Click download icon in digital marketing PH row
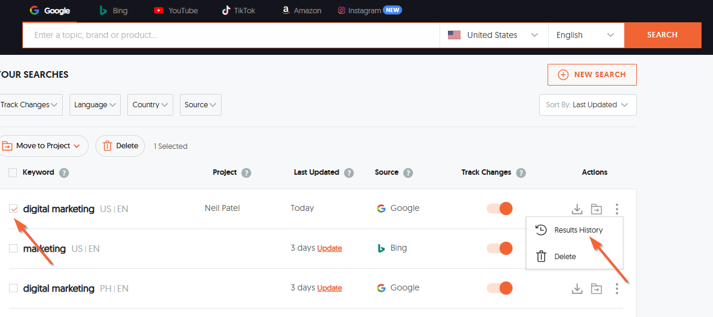The width and height of the screenshot is (713, 317). [x=577, y=289]
